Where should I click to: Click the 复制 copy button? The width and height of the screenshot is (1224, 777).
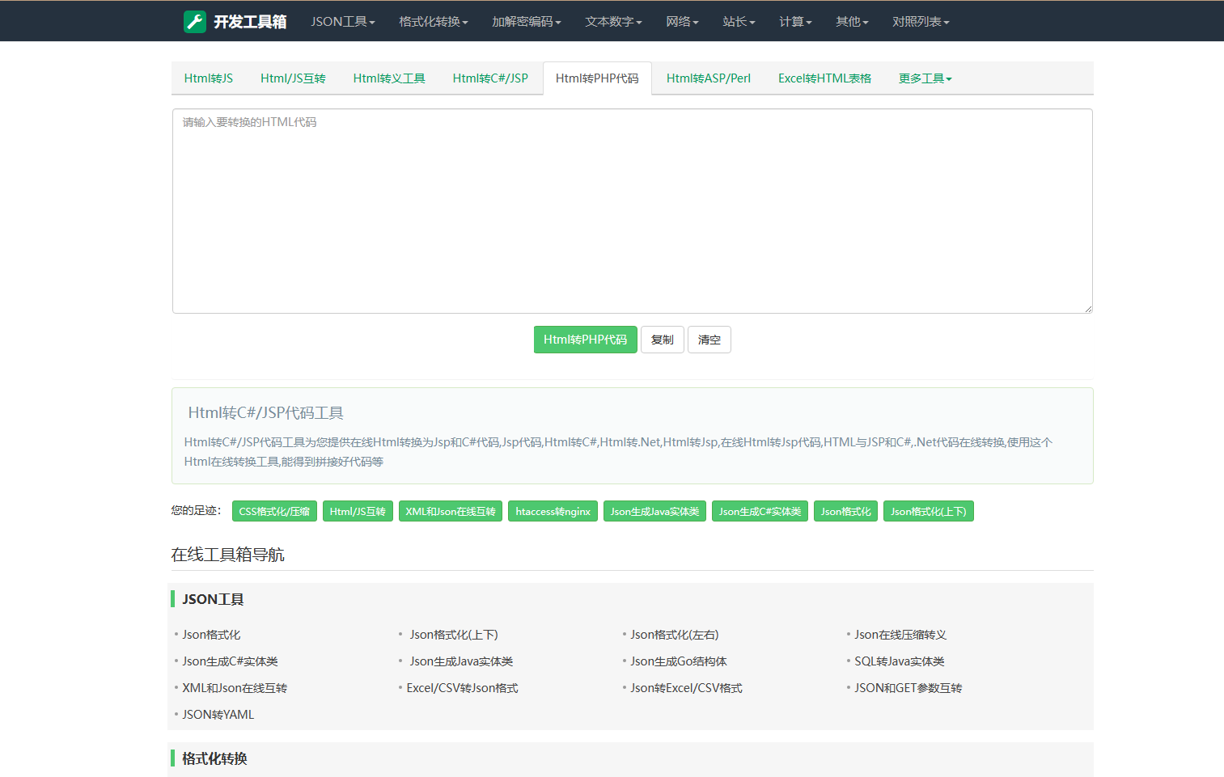(663, 340)
